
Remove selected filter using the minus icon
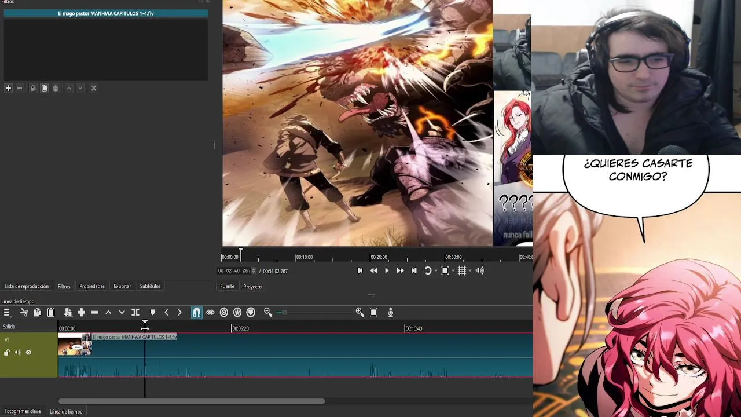coord(20,88)
